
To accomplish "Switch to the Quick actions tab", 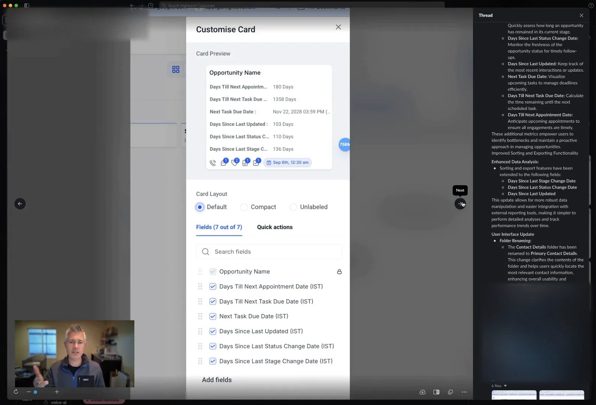I will 275,227.
